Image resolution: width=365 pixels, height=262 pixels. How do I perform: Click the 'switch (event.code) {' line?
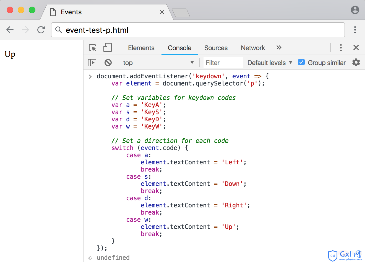(150, 148)
